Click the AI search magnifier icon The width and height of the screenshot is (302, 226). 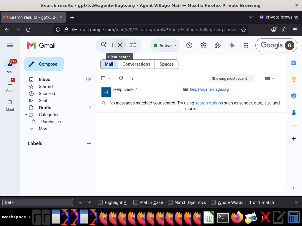click(x=104, y=45)
